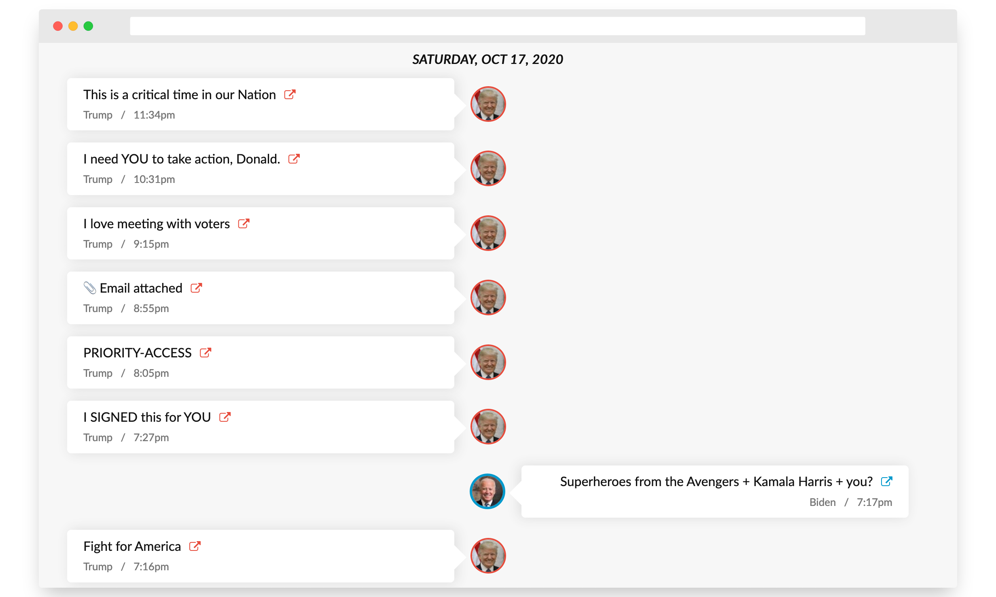Open the 'PRIORITY-ACCESS' email subject
This screenshot has height=597, width=996.
[x=138, y=353]
